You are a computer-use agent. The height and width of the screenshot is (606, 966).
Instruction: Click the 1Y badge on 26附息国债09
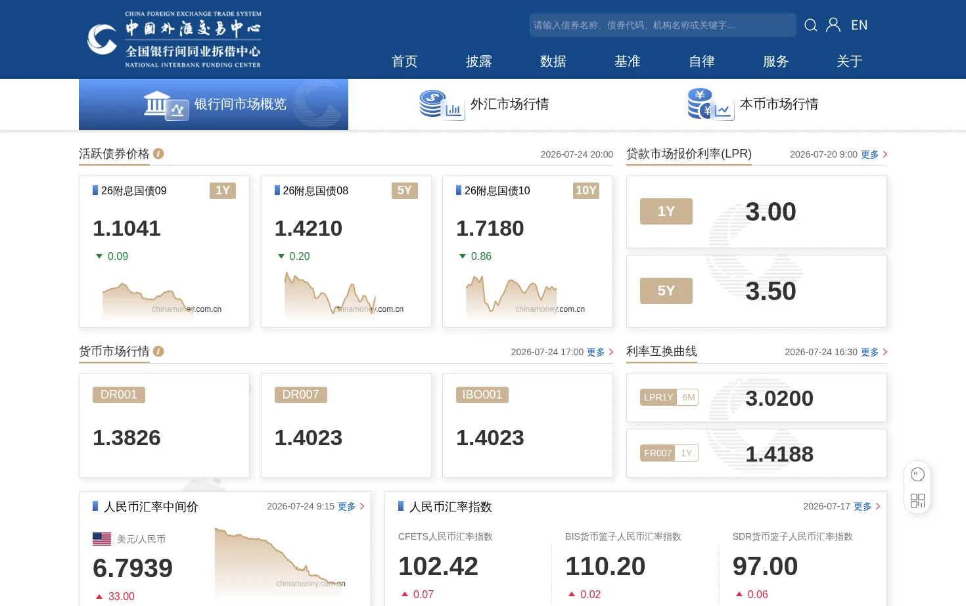223,190
